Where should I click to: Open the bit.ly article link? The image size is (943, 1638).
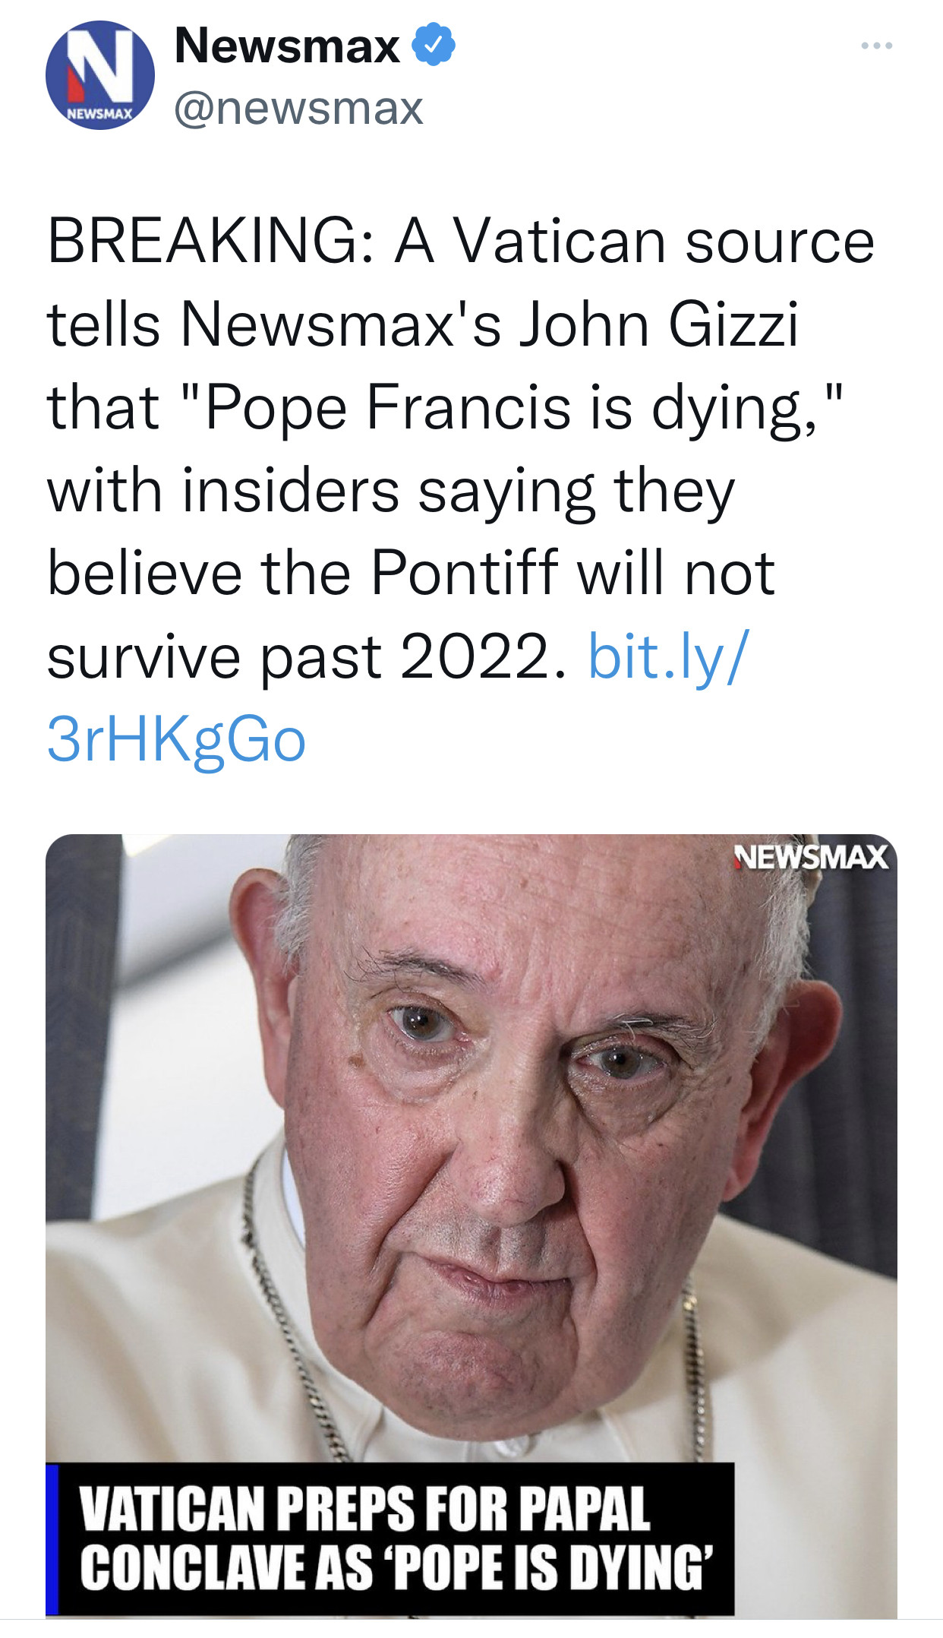tap(668, 657)
